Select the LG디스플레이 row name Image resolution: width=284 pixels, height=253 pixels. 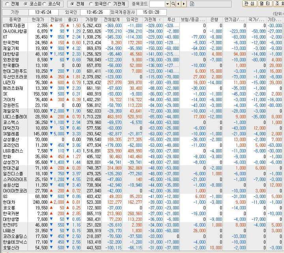15,117
